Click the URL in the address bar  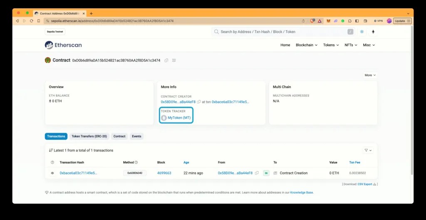[112, 21]
